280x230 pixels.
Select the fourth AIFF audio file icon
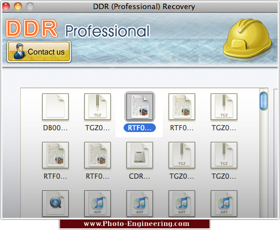(x=224, y=203)
